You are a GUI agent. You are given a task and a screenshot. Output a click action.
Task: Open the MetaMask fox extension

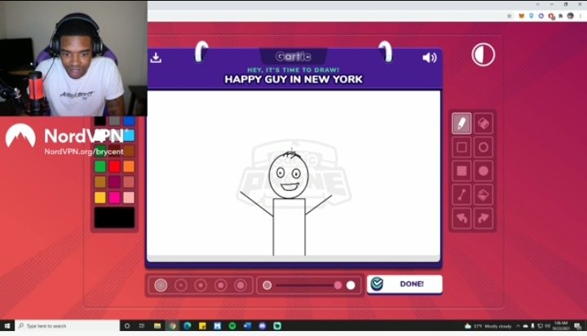pos(522,15)
